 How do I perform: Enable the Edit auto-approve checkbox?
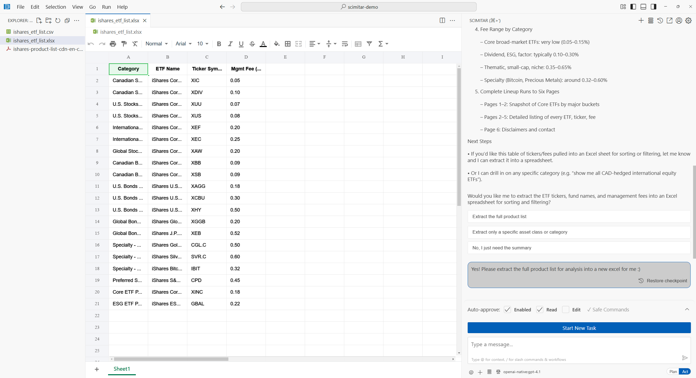click(565, 309)
